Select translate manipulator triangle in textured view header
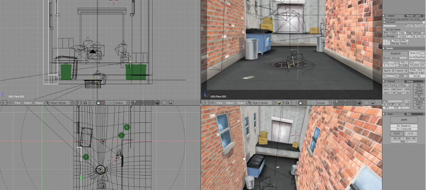This screenshot has width=426, height=190. (x=305, y=103)
